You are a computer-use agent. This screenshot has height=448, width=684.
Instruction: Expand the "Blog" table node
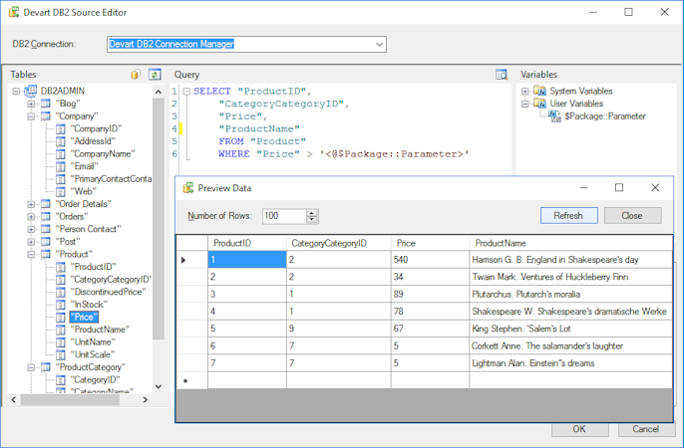pos(31,104)
